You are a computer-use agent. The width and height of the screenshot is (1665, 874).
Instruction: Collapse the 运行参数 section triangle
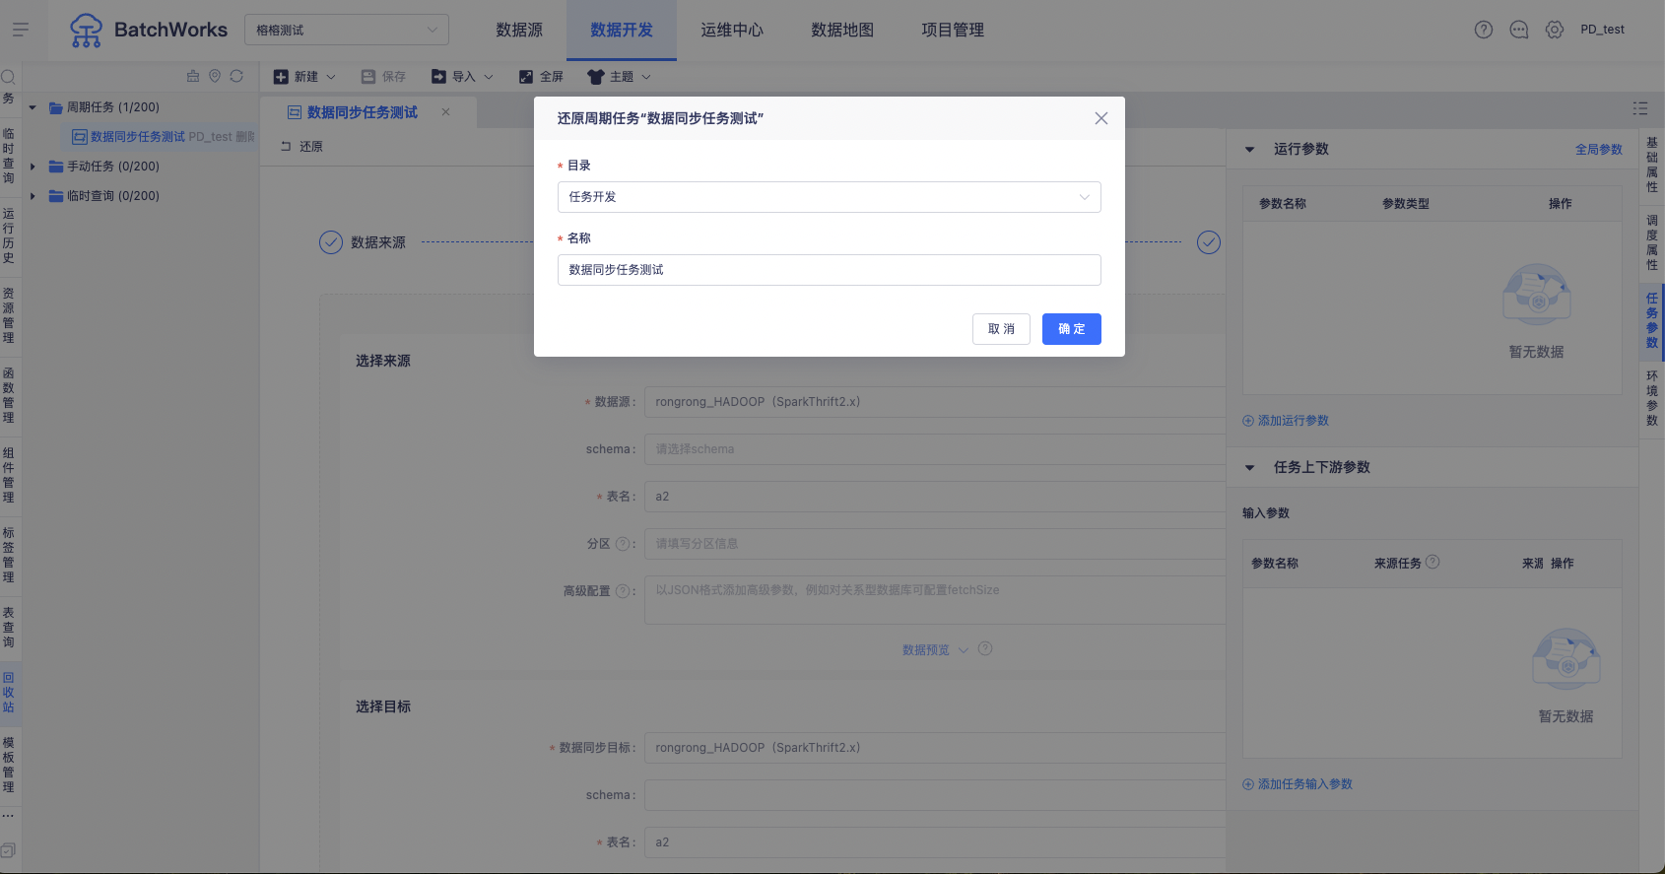pos(1250,150)
